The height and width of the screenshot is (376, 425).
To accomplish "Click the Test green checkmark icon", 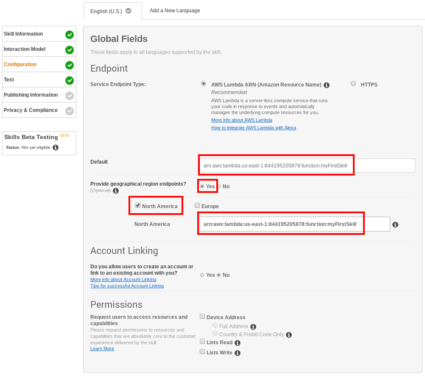I will (70, 81).
